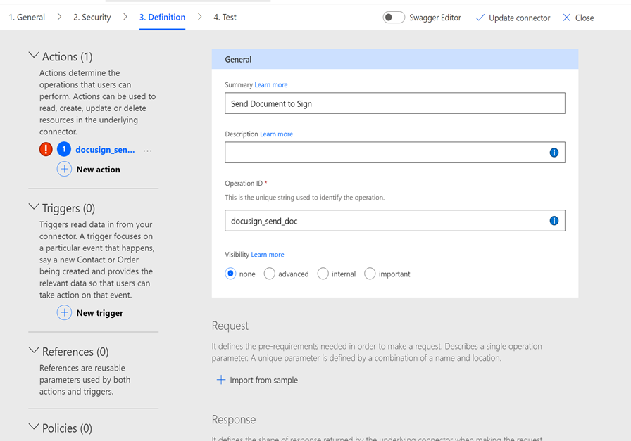Click the New action plus icon
Screen dimensions: 631x441
pyautogui.click(x=64, y=169)
